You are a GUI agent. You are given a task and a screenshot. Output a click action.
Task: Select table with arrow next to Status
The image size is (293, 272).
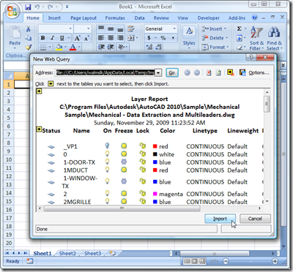(39, 129)
